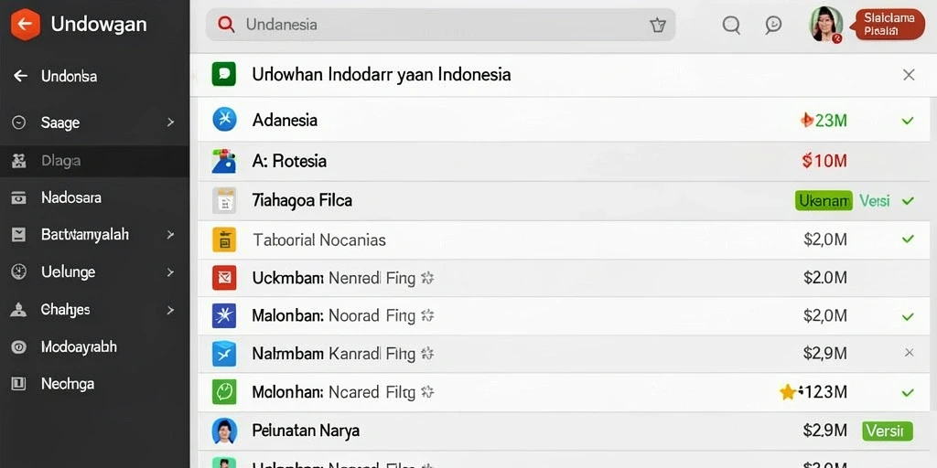
Task: Expand the Battvtamyalah sidebar chevron
Action: coord(171,235)
